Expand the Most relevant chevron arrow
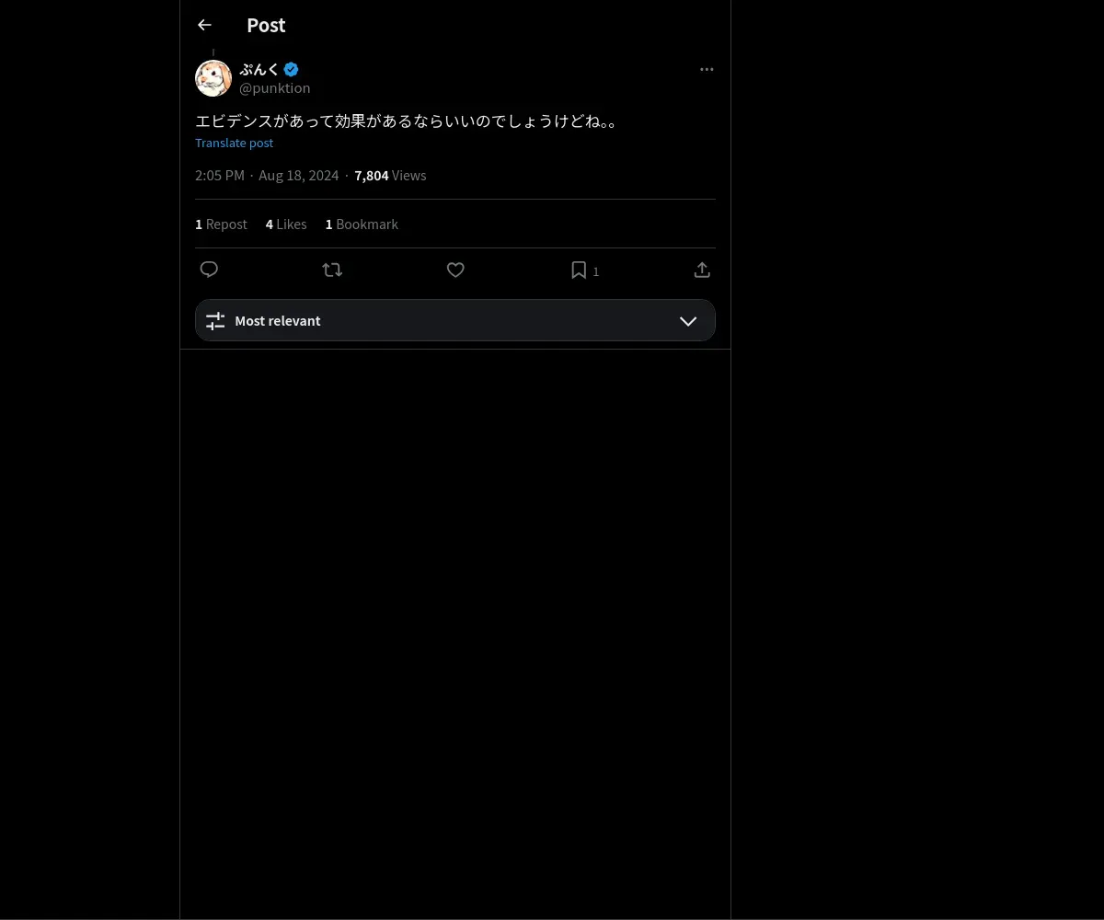Screen dimensions: 1104x920 pyautogui.click(x=688, y=321)
